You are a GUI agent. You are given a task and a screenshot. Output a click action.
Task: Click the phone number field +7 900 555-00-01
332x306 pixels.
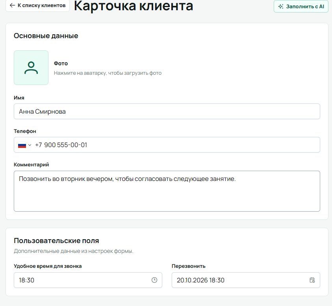(x=167, y=145)
